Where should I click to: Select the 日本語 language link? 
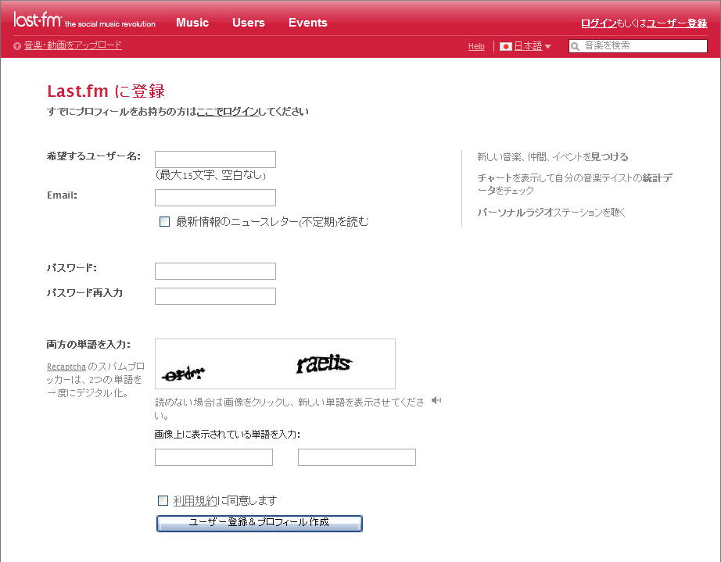point(528,46)
